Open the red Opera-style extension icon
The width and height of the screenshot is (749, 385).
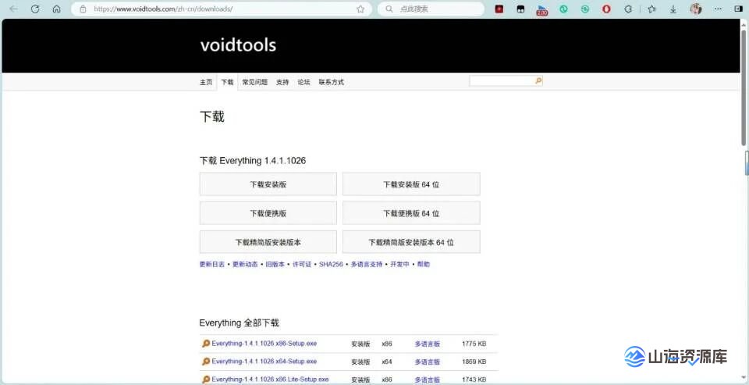coord(606,9)
